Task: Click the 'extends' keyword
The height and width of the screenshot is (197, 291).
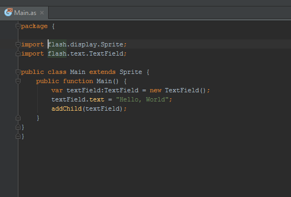Action: [102, 72]
